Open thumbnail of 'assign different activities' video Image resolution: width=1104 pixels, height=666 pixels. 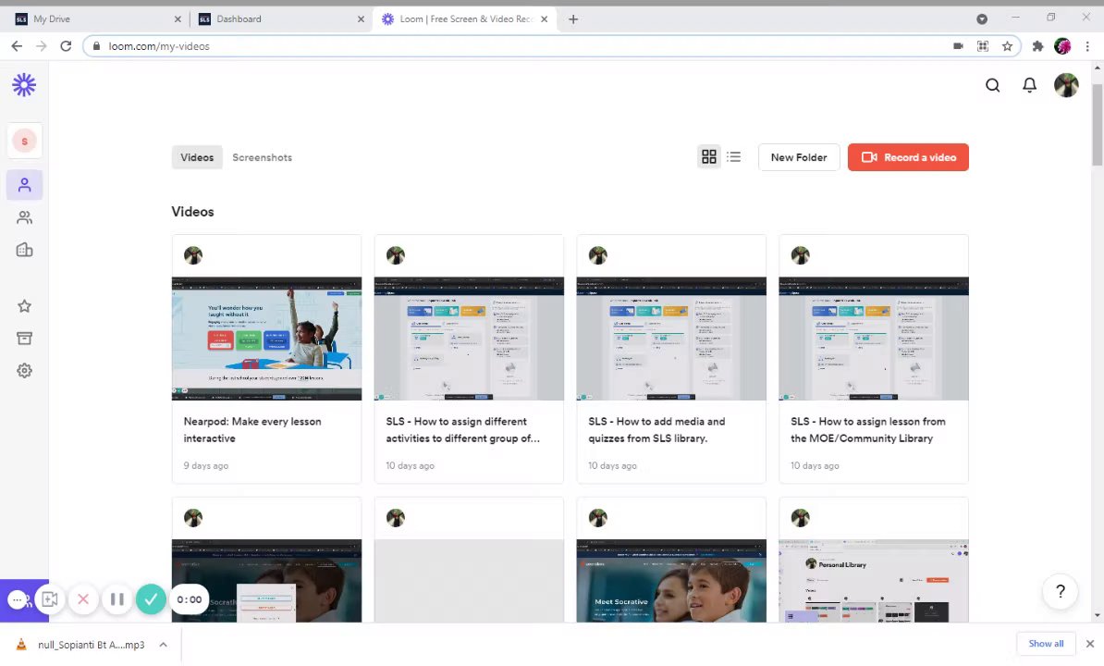click(469, 338)
